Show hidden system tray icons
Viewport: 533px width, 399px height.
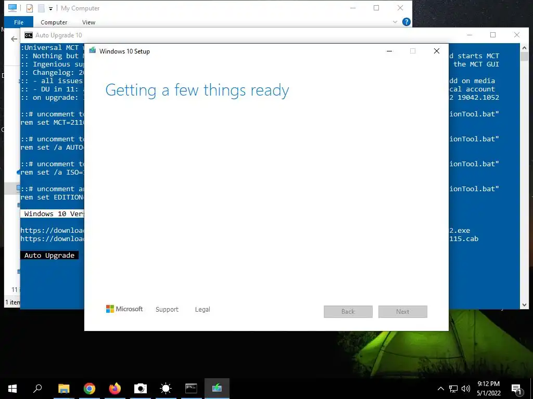click(x=440, y=389)
